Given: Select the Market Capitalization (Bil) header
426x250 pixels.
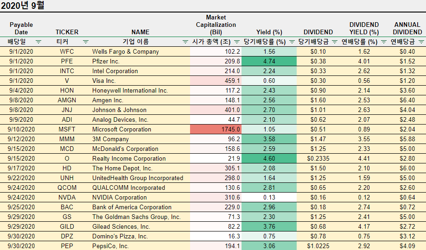Looking at the screenshot, I should click(216, 25).
